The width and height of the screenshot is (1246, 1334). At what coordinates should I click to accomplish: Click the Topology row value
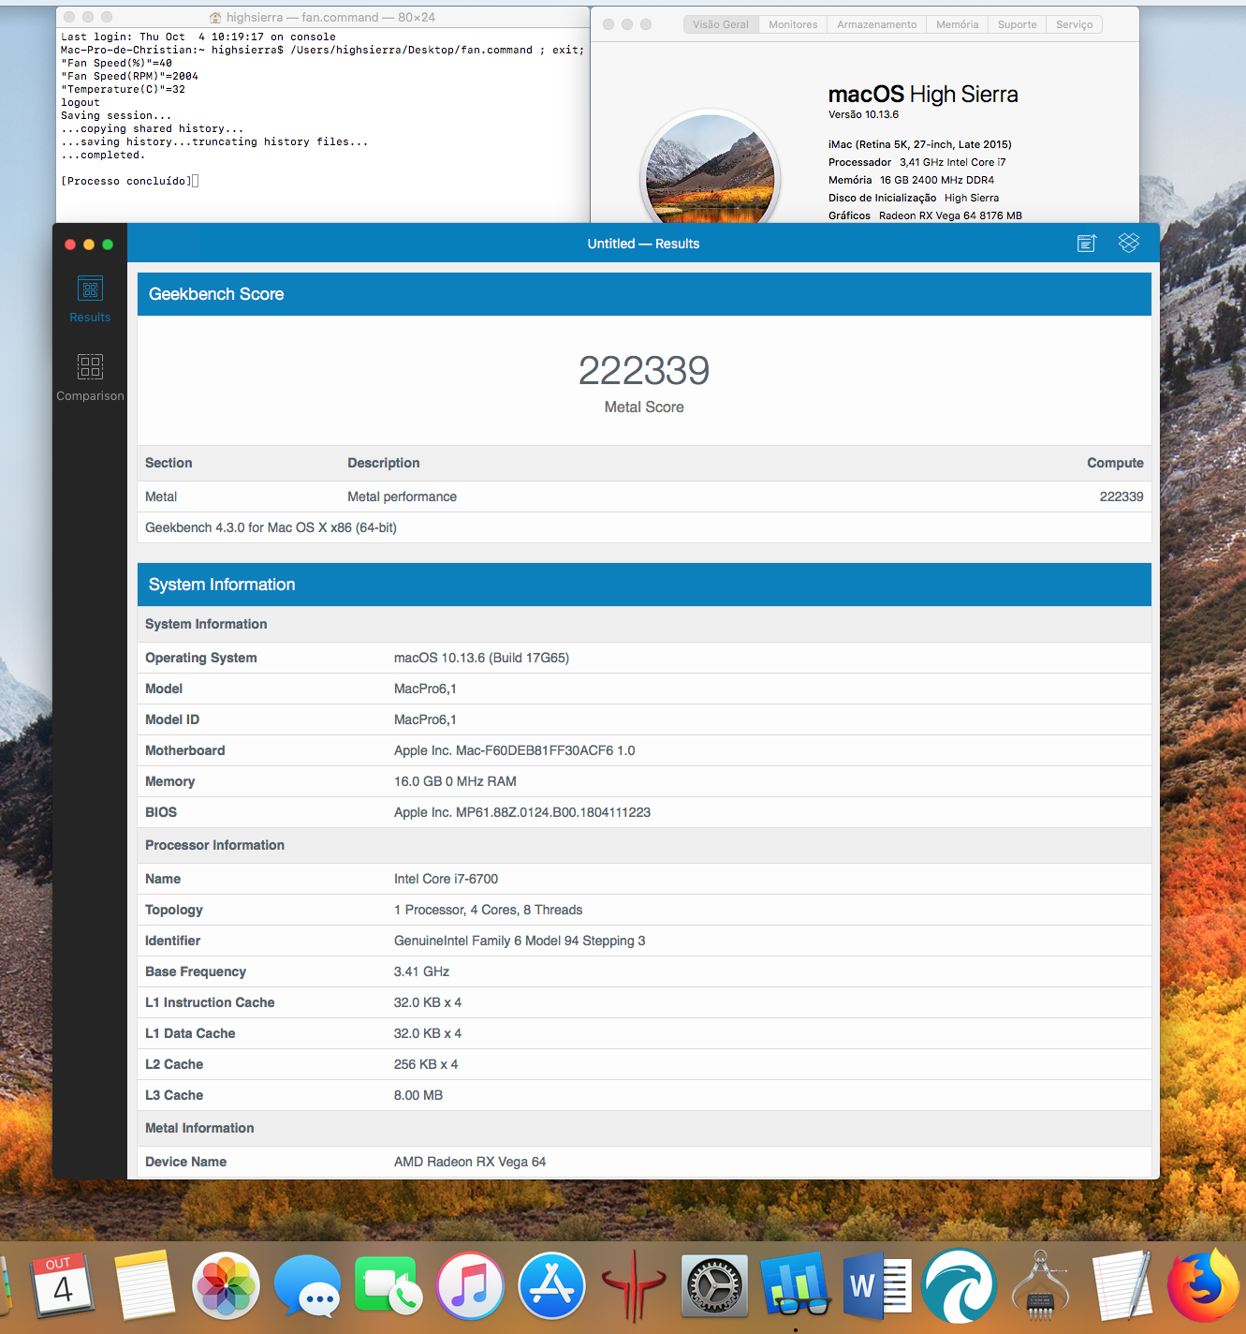(x=488, y=910)
